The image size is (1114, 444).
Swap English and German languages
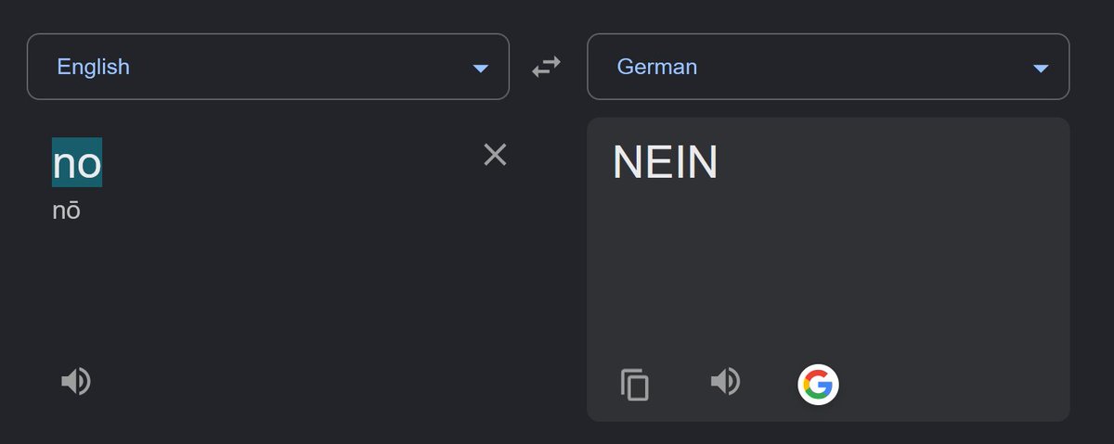[x=546, y=67]
